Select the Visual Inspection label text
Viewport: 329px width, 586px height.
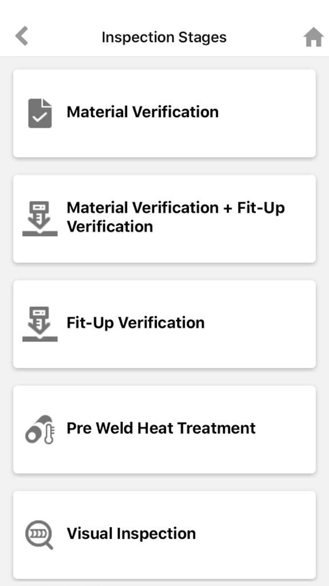(131, 534)
